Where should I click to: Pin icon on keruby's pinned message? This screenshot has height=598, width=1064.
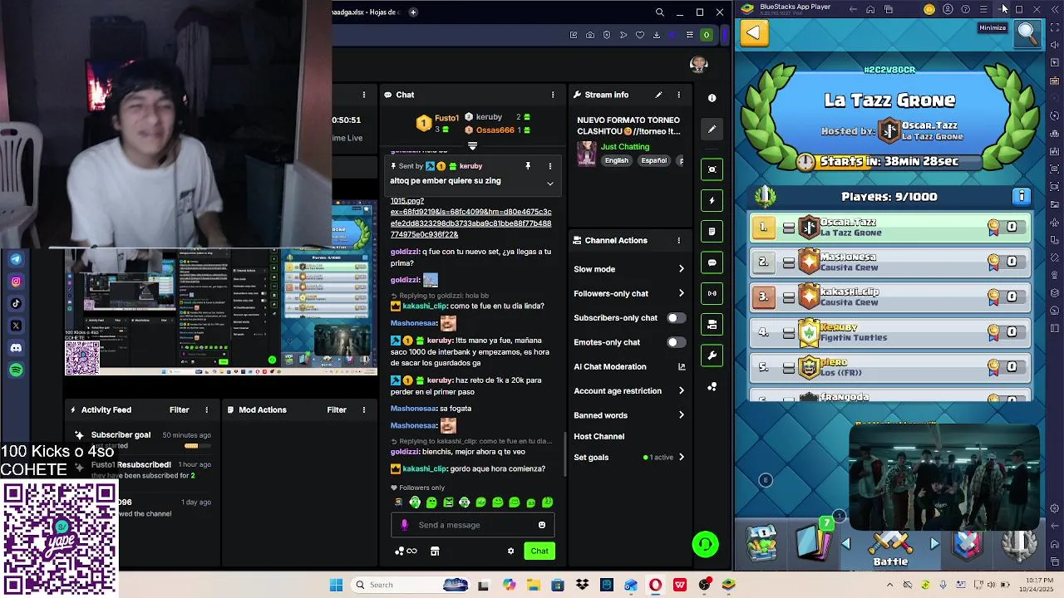[x=527, y=166]
